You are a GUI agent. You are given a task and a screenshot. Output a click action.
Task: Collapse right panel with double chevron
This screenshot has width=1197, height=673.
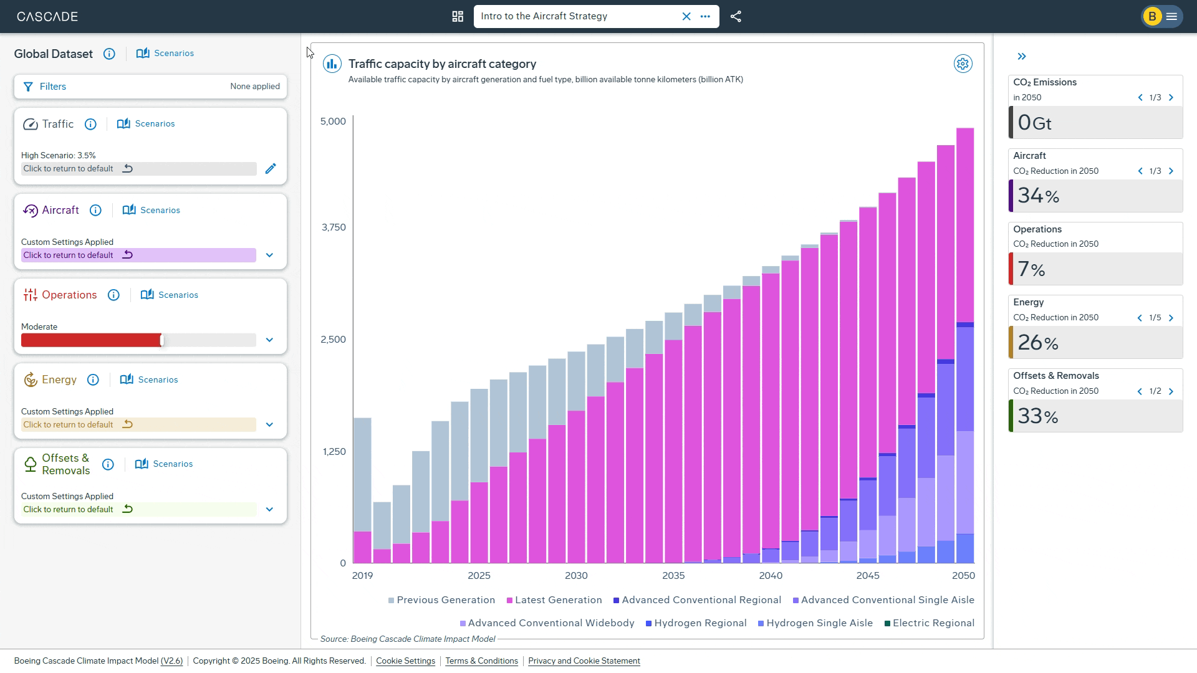(x=1022, y=57)
